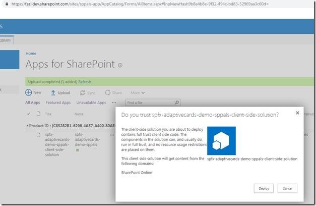
Task: Click the SharePoint solution package icon
Action: point(221,141)
